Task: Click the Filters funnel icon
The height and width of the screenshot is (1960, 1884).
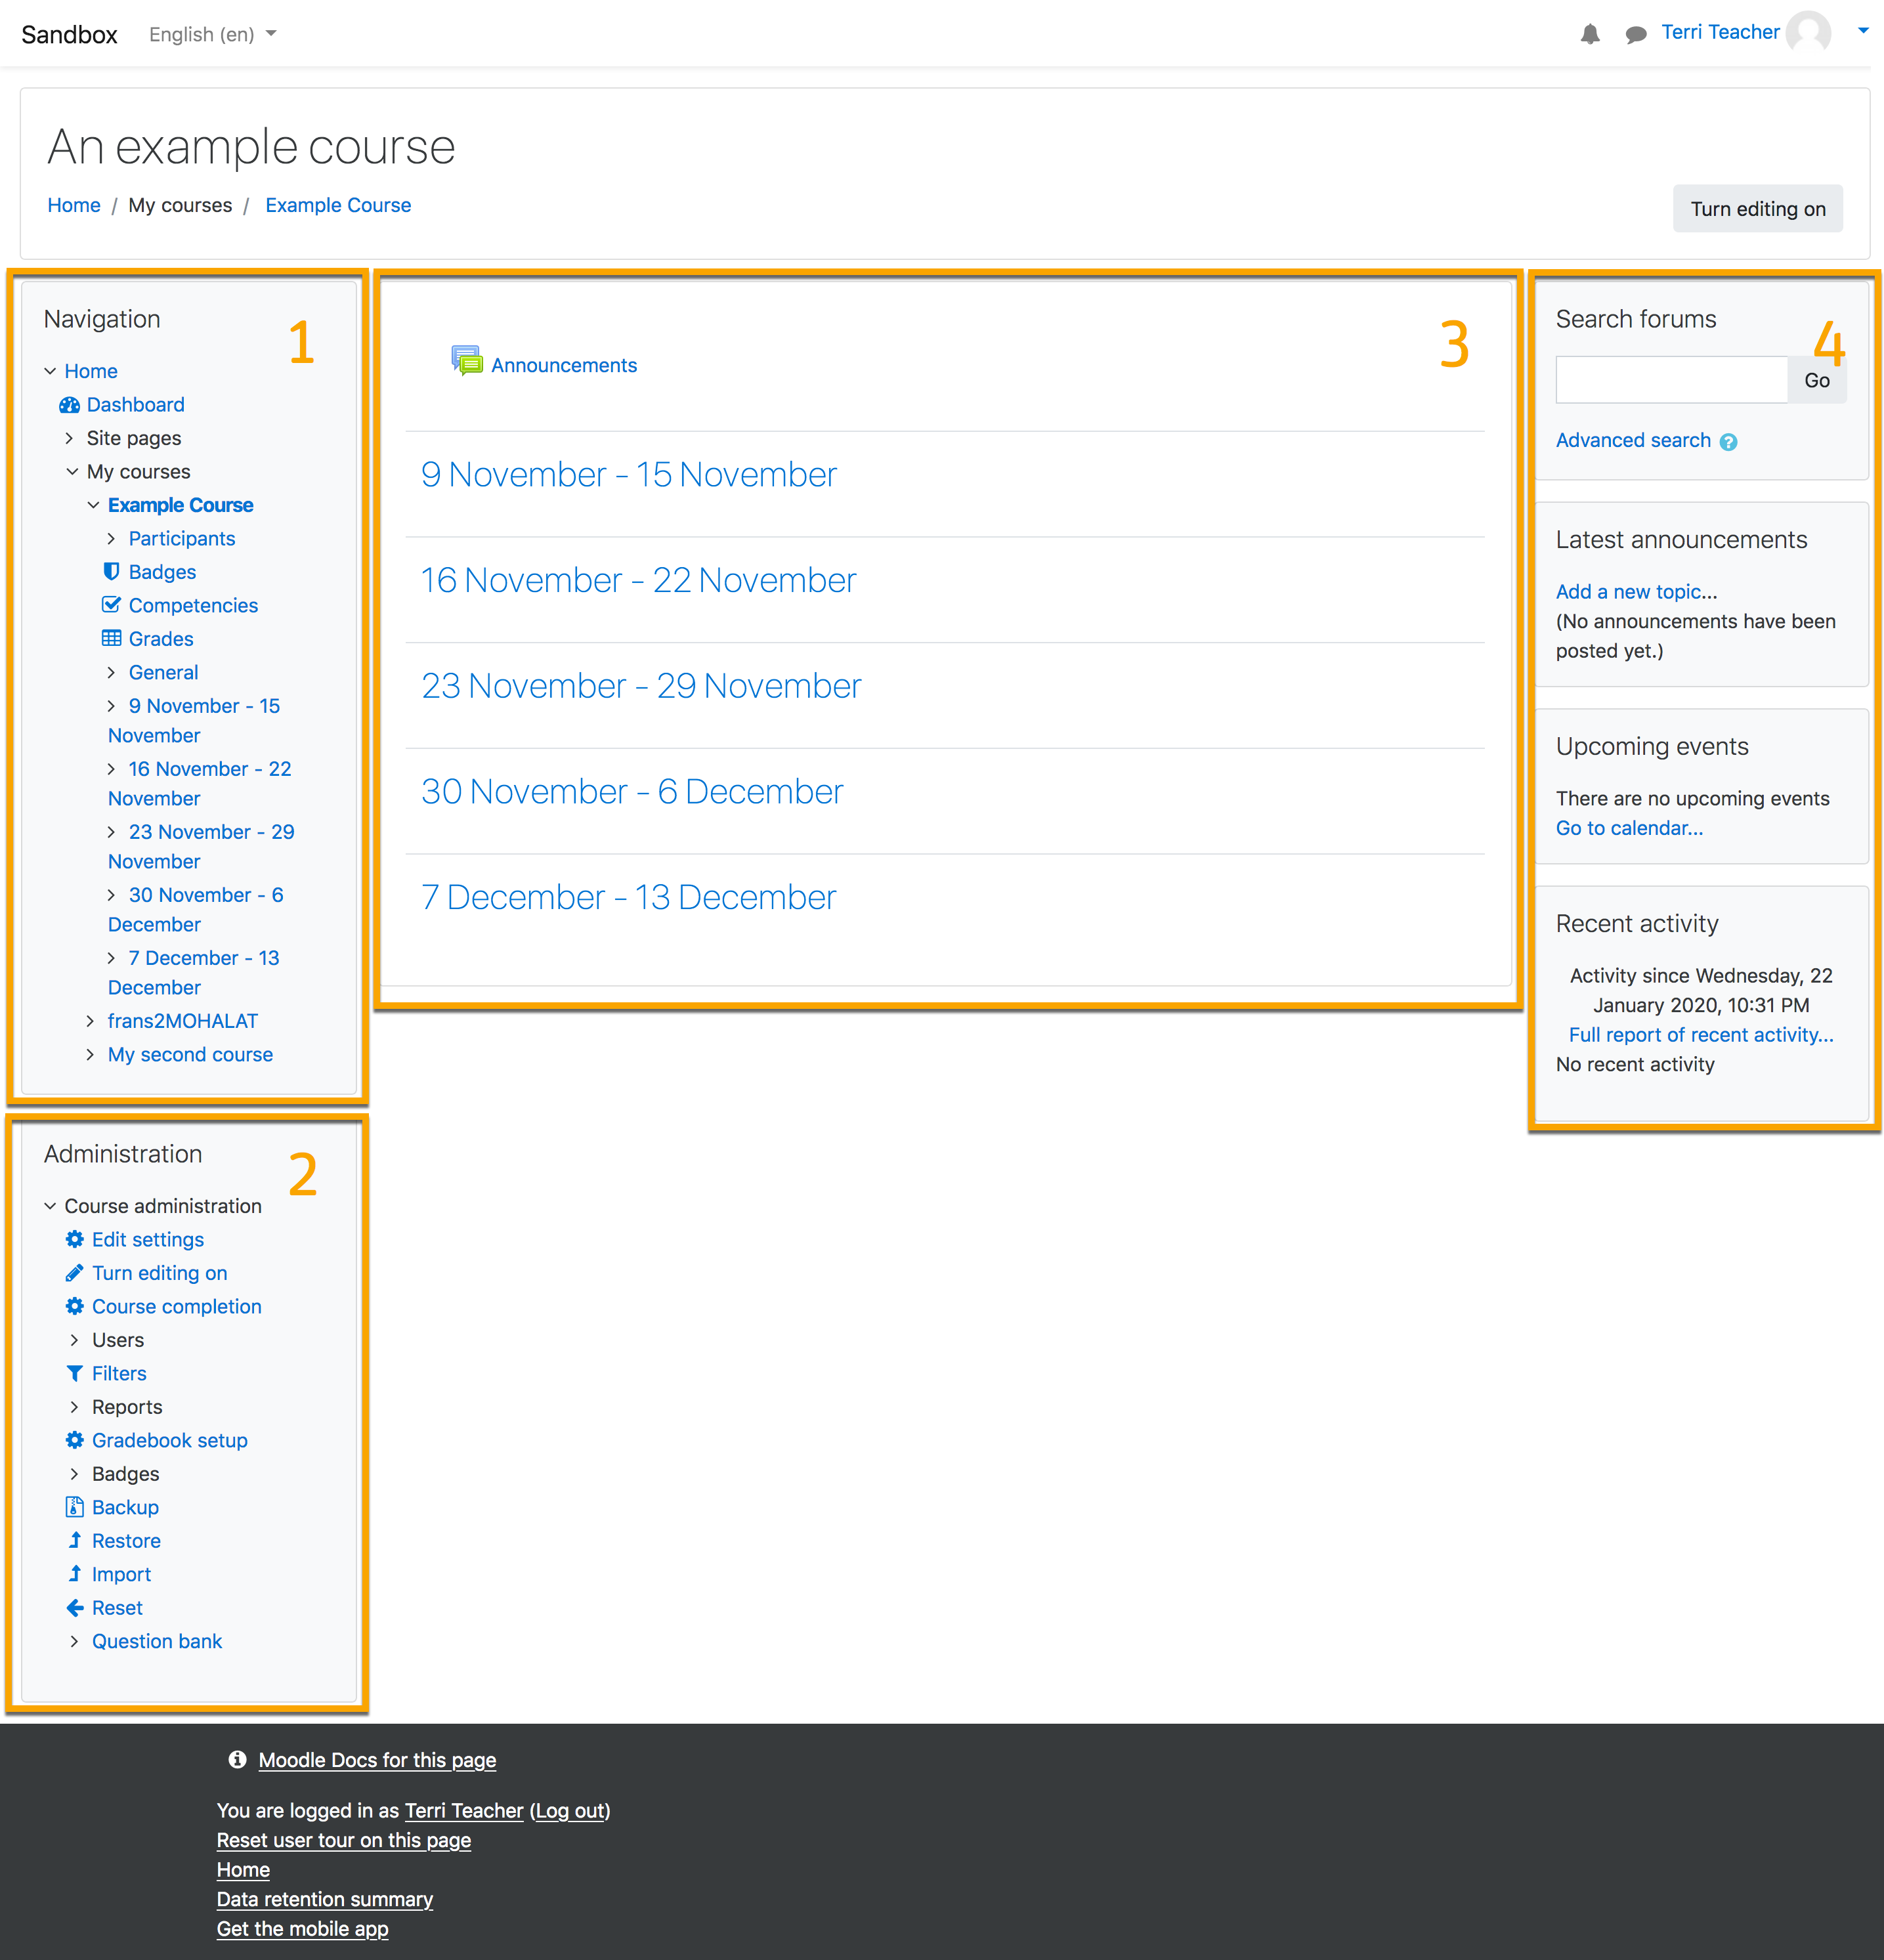Action: coord(74,1373)
